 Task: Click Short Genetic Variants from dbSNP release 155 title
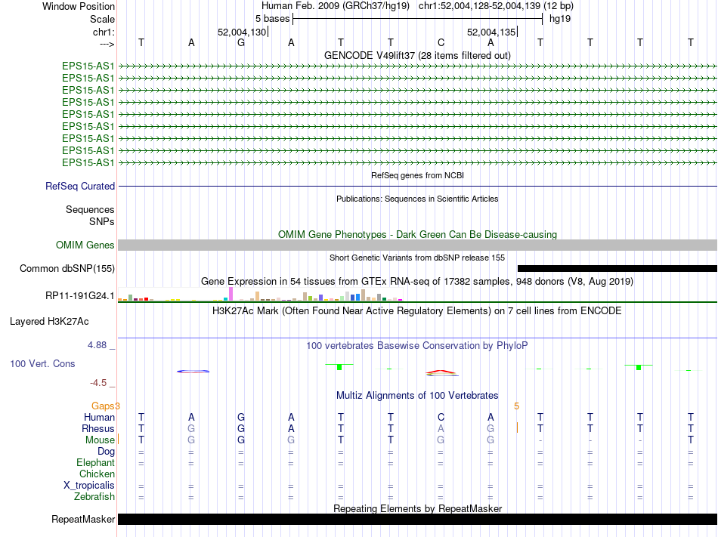click(417, 258)
